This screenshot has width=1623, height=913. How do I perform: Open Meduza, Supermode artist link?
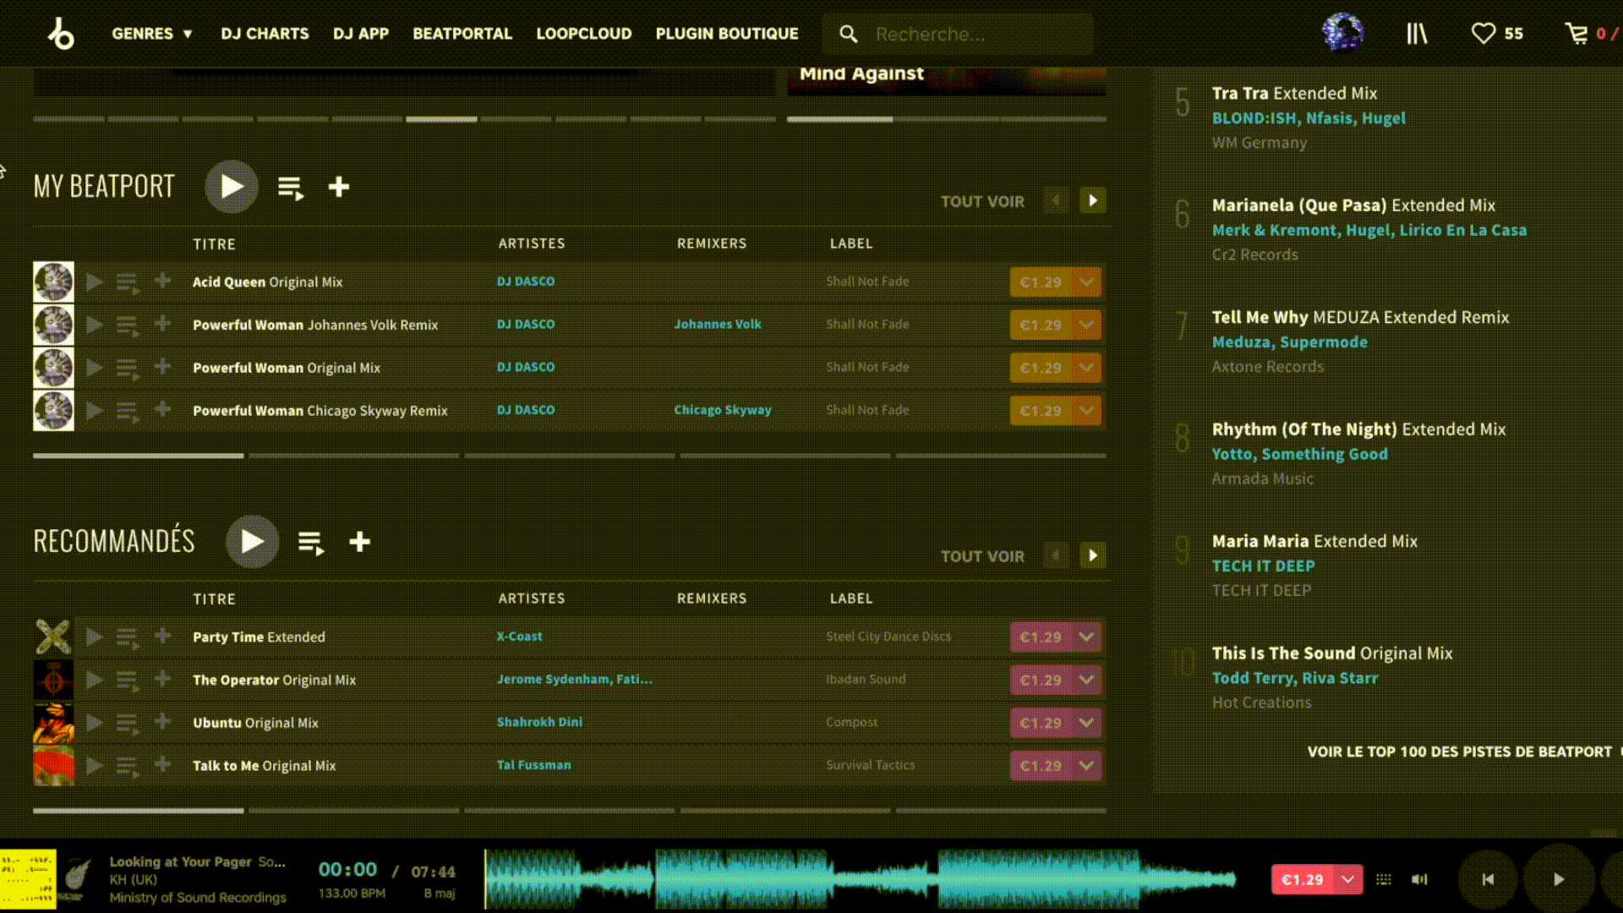[x=1289, y=342]
